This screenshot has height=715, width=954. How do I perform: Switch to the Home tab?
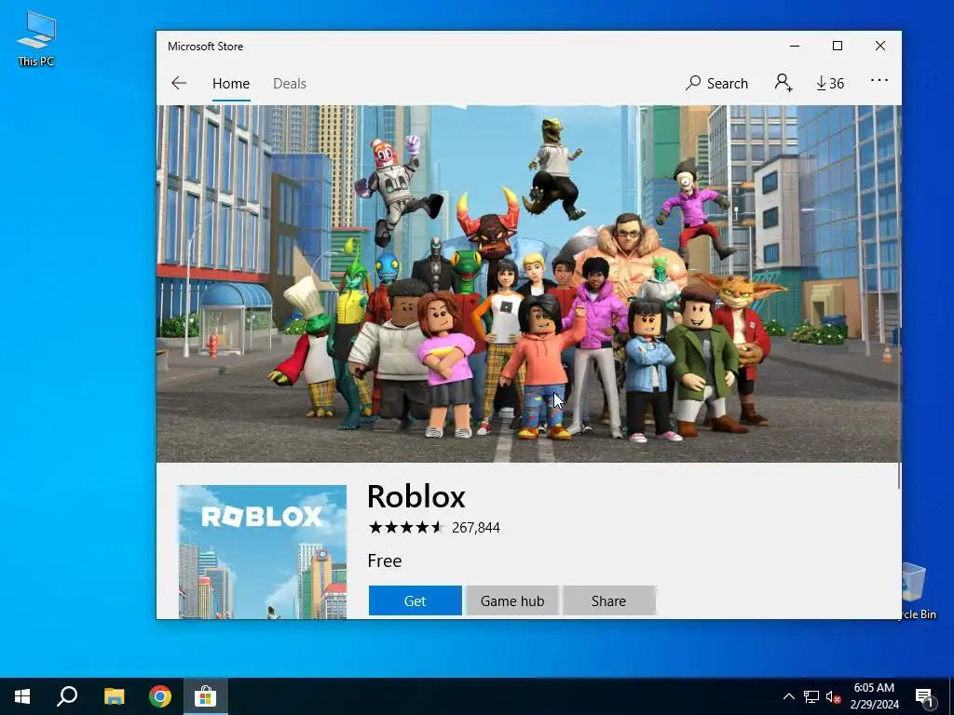coord(231,83)
